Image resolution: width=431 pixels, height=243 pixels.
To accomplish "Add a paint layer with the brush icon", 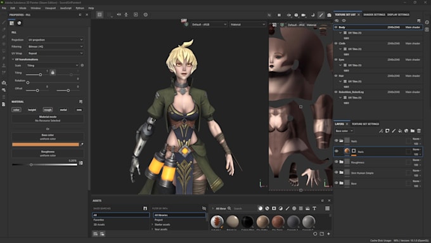I will [394, 131].
